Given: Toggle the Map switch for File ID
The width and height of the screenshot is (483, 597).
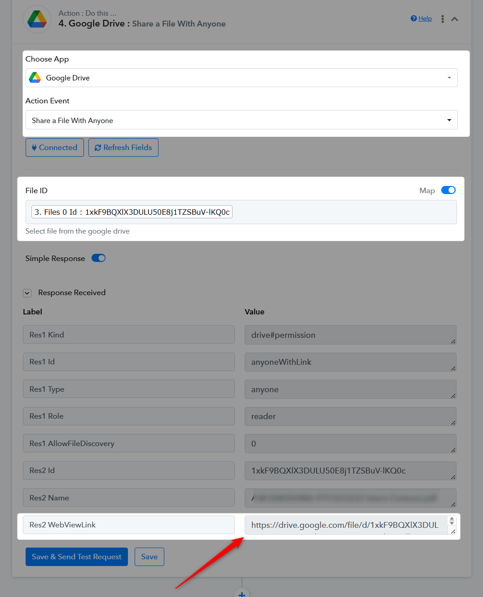Looking at the screenshot, I should tap(448, 190).
